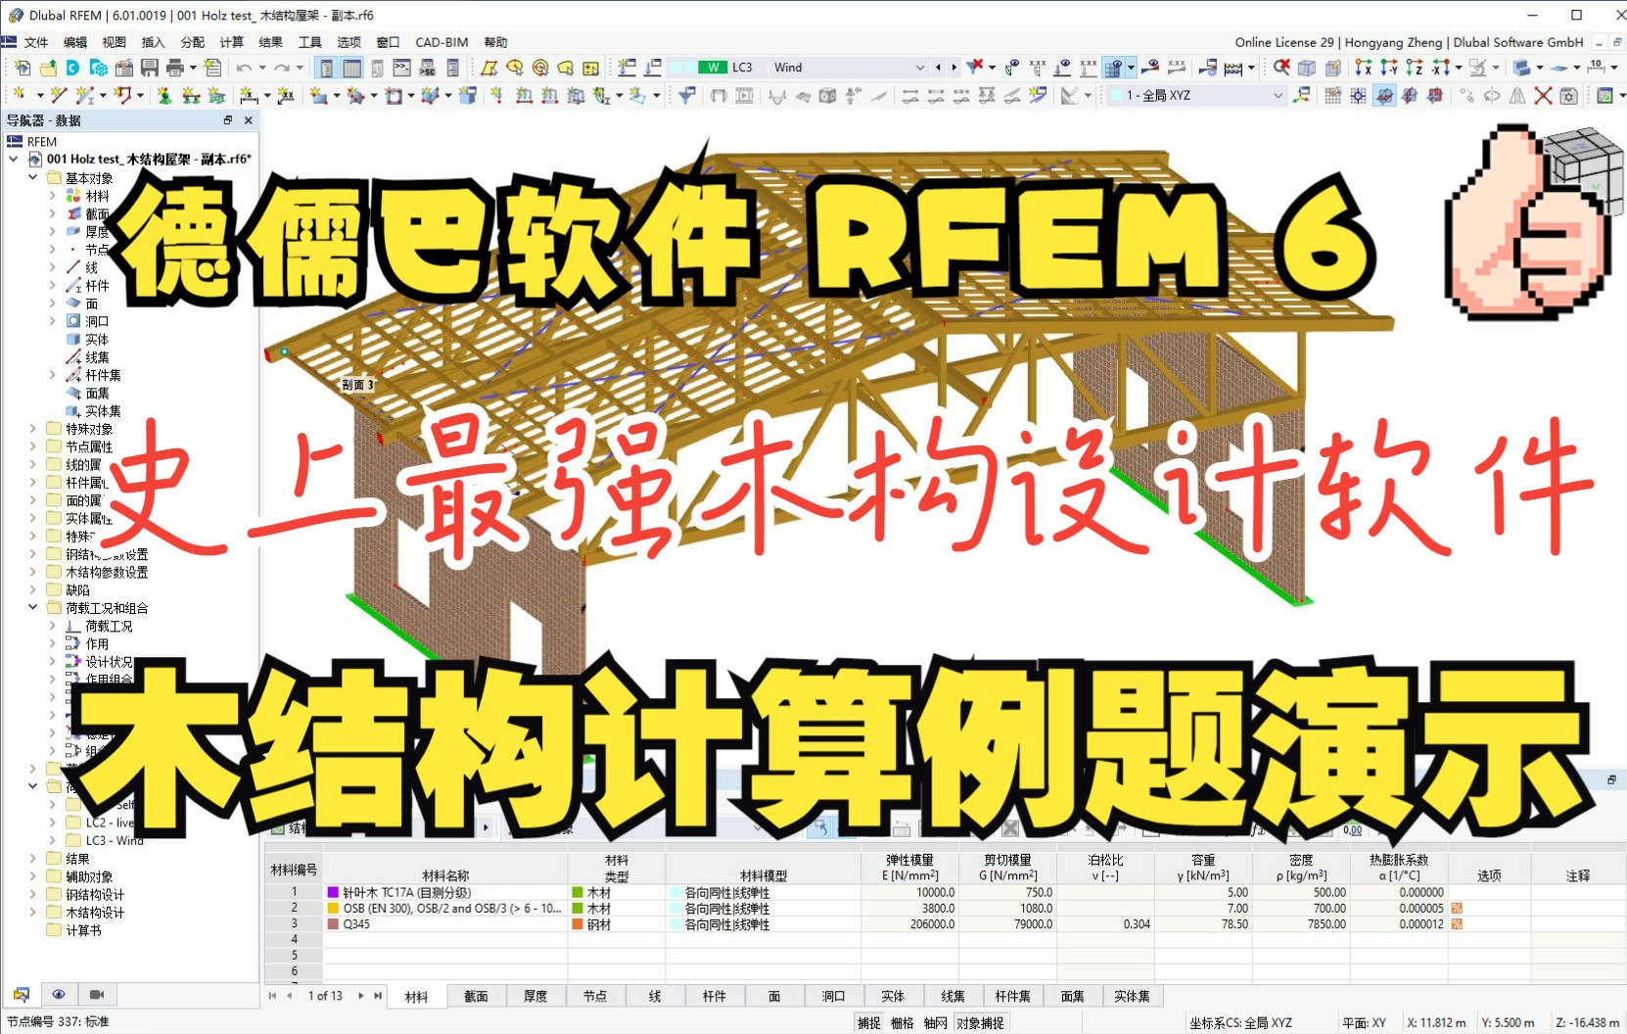Select the 计算书 tree item
Screen dimensions: 1627x1034
click(83, 930)
